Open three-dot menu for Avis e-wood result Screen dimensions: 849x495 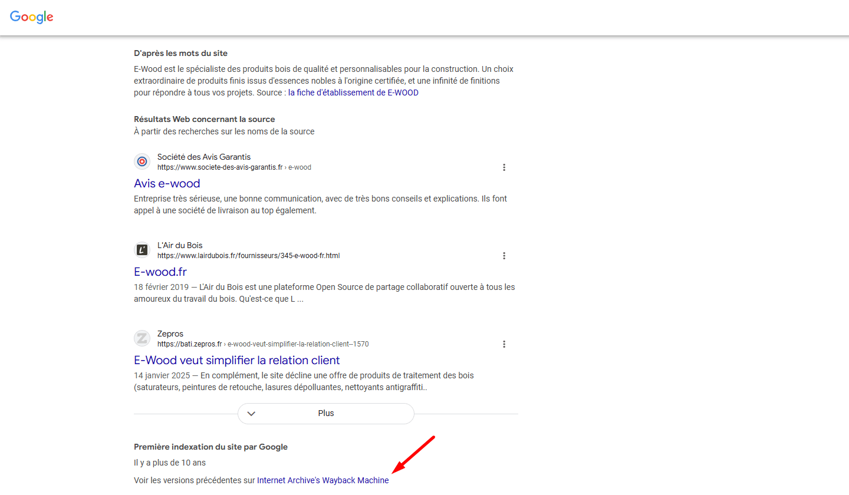pos(504,167)
